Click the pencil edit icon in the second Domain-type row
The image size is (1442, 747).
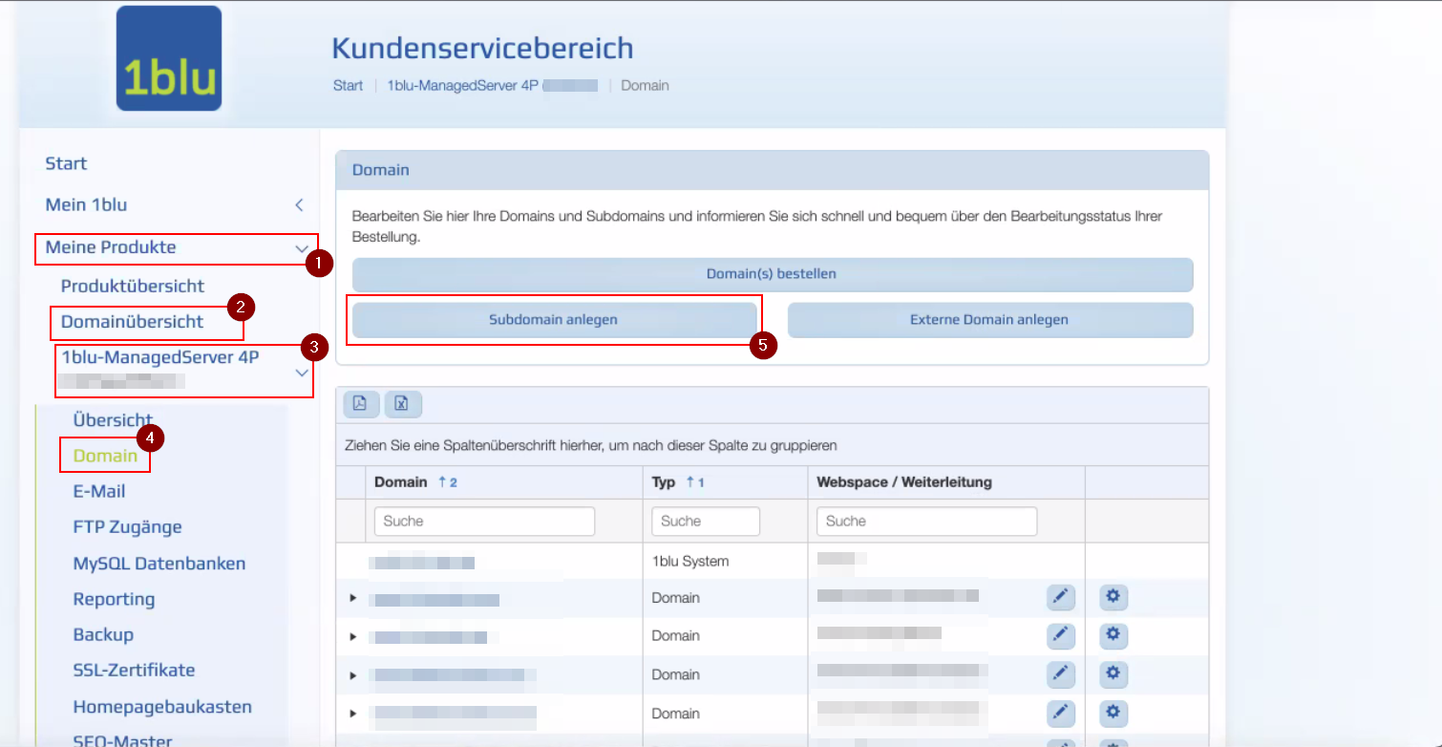pyautogui.click(x=1060, y=635)
